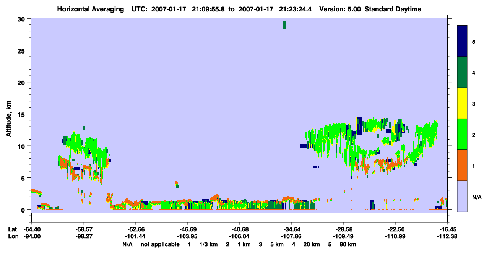Click latitude value -34.64
The width and height of the screenshot is (497, 255).
click(291, 229)
